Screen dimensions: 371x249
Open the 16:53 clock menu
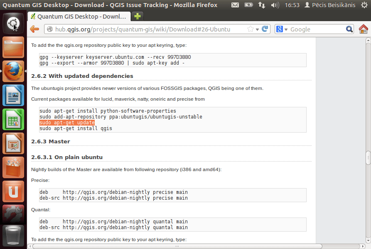tap(292, 5)
